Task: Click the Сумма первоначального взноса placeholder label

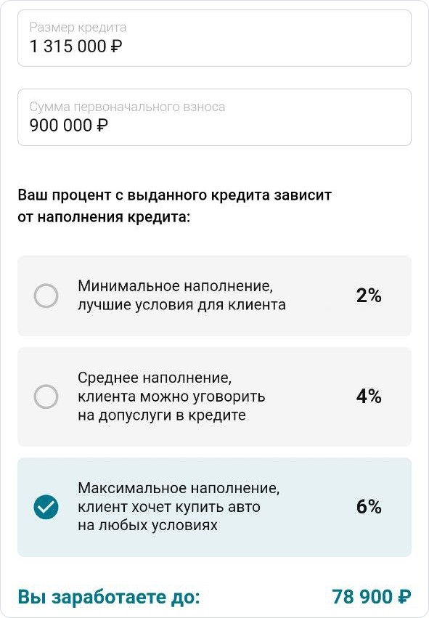Action: pos(127,107)
